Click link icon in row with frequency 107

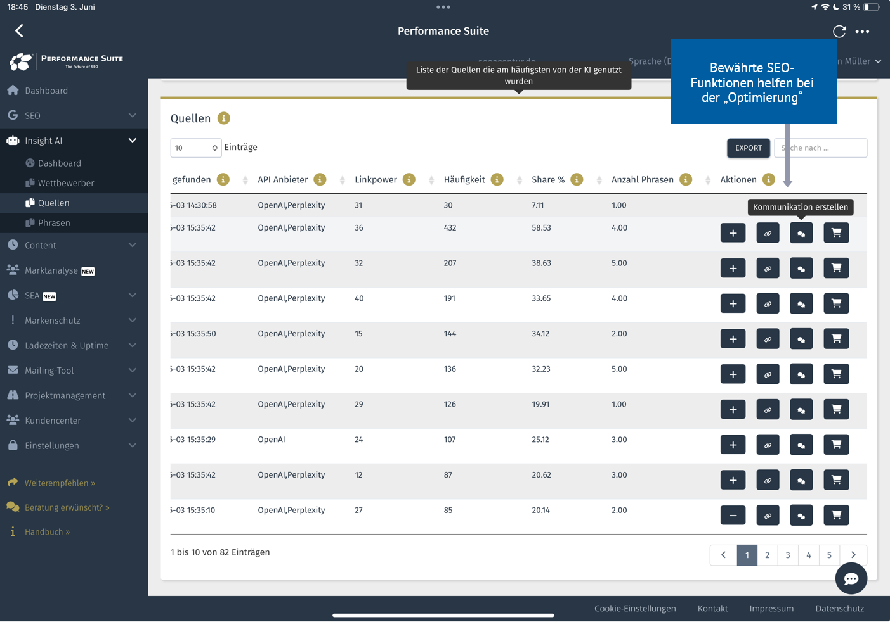click(x=768, y=445)
